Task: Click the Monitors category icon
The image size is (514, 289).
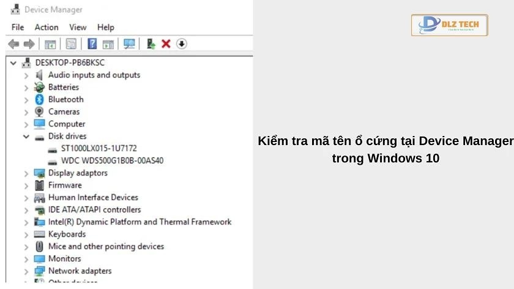Action: click(x=39, y=259)
